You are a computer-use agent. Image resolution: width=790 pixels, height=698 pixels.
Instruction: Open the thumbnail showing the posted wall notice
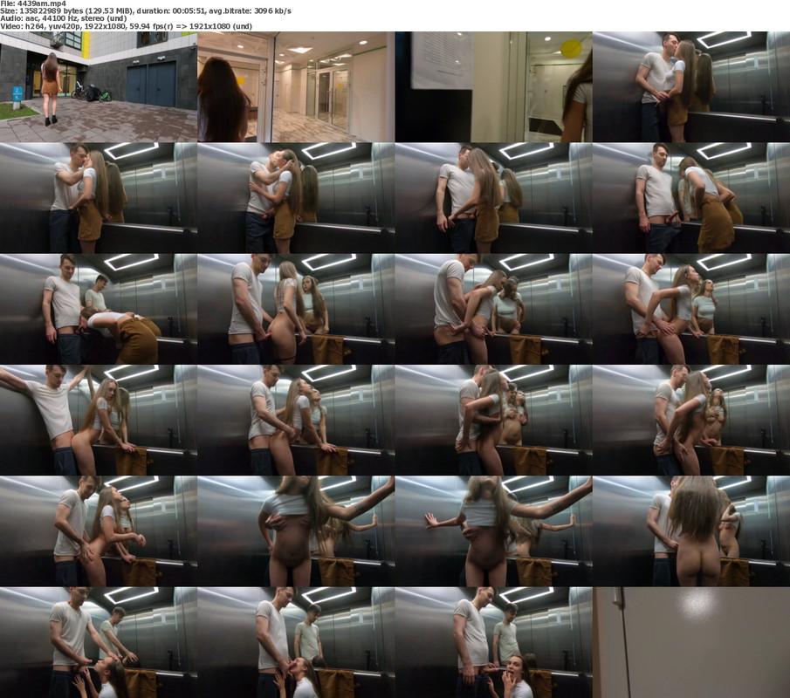(493, 86)
